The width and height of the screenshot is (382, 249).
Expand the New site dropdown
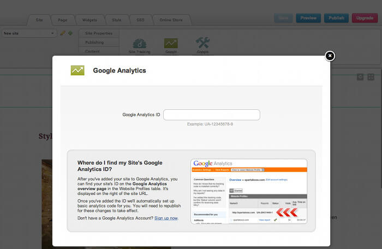29,33
